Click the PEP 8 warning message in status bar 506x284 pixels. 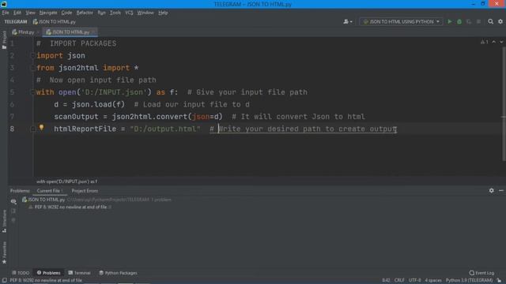tap(46, 281)
